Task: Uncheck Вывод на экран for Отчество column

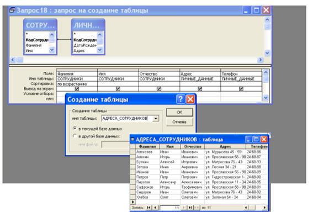Action: pyautogui.click(x=159, y=88)
